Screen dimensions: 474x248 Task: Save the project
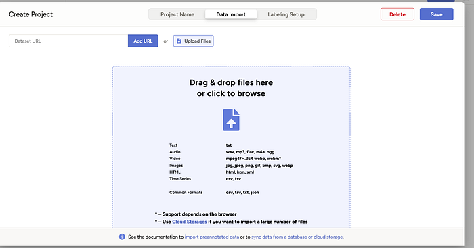pyautogui.click(x=436, y=14)
